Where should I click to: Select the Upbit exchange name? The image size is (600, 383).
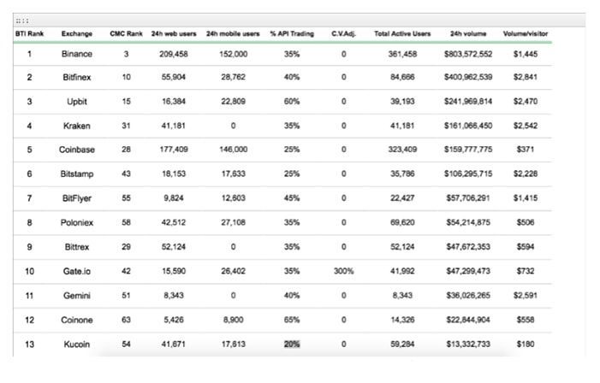point(77,102)
